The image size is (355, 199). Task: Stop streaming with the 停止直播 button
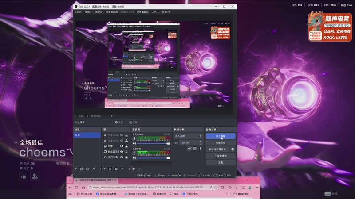tap(221, 136)
